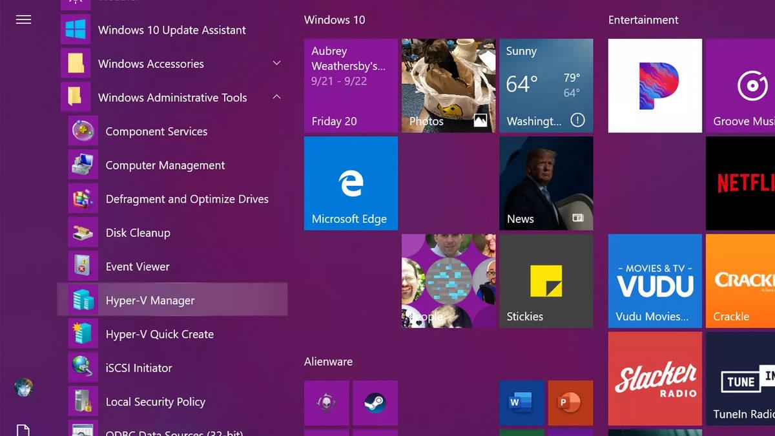Launch Disk Cleanup
The image size is (775, 436).
pos(138,233)
